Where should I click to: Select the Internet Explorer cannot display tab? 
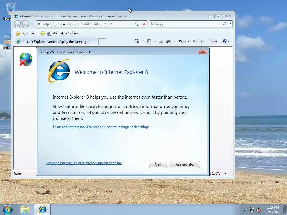[56, 42]
